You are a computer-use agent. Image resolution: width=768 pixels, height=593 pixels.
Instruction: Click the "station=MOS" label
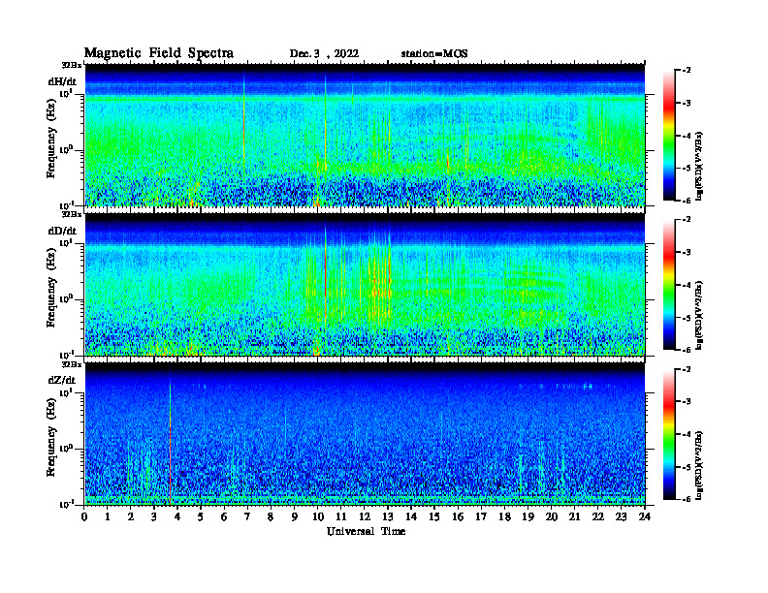[434, 54]
